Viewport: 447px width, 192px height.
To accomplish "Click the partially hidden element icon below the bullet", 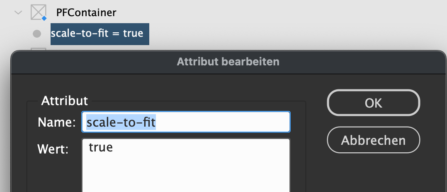I will point(38,50).
